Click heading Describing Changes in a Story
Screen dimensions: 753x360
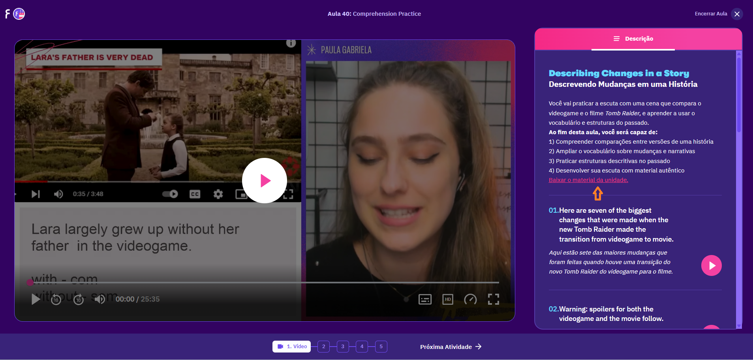coord(619,73)
